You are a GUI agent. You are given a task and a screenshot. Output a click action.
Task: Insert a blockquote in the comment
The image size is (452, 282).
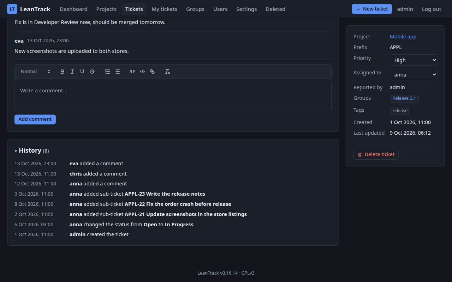click(132, 72)
